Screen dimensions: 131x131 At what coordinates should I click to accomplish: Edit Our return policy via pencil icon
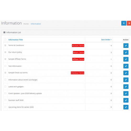pos(126,52)
